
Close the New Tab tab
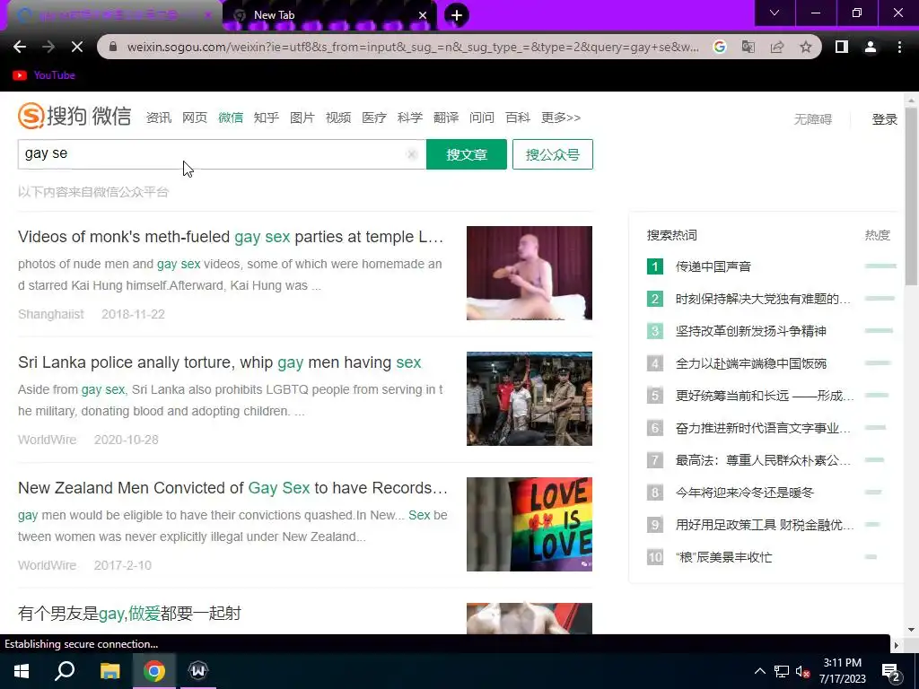click(x=423, y=15)
